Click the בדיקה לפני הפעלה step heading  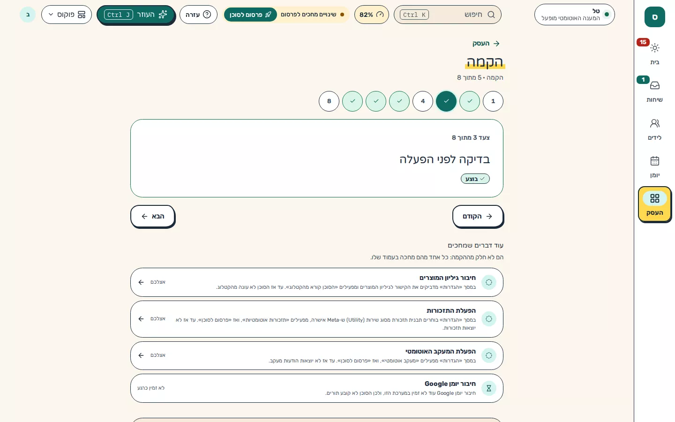(445, 159)
